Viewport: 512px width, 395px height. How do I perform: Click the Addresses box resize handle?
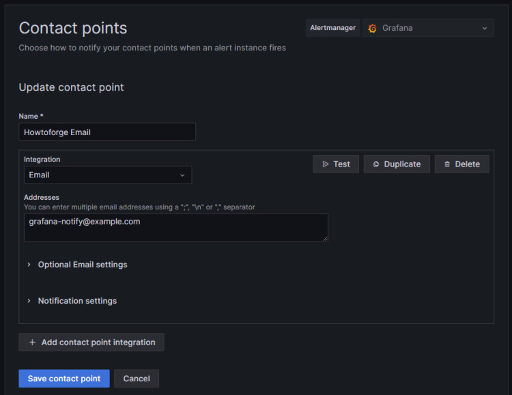(x=326, y=239)
